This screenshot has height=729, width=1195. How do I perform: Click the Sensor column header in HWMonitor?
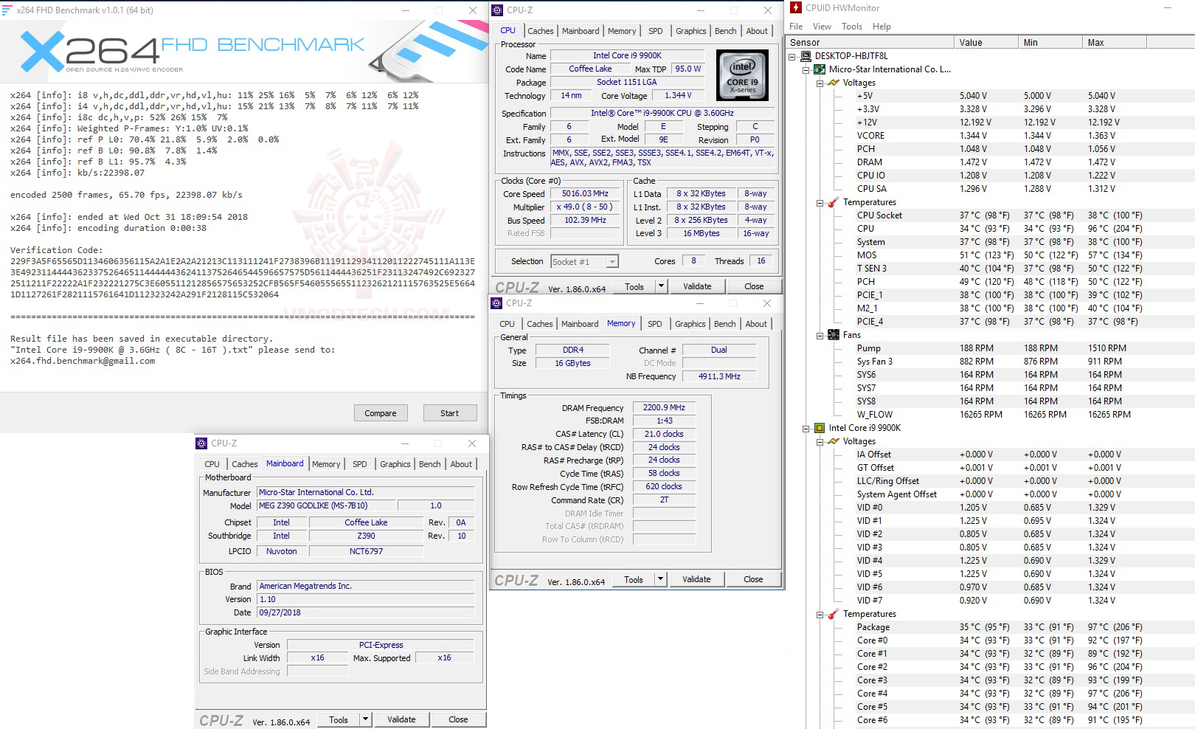click(x=804, y=42)
